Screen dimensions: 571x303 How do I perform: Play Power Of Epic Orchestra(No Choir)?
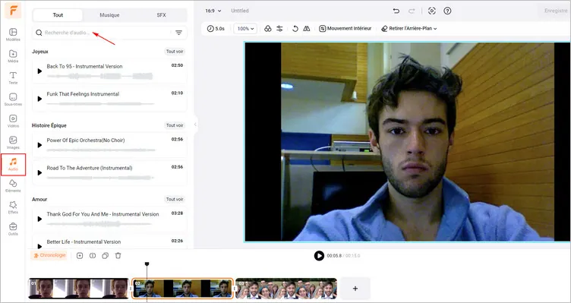coord(39,145)
